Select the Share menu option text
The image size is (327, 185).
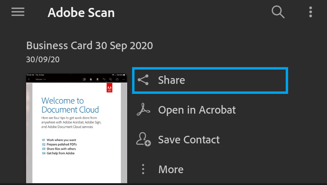click(x=171, y=80)
